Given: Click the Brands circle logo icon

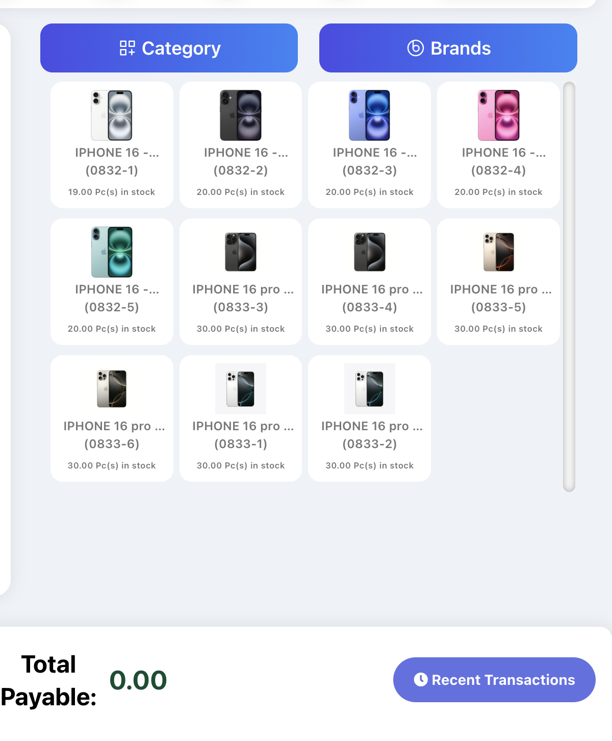Looking at the screenshot, I should (416, 48).
